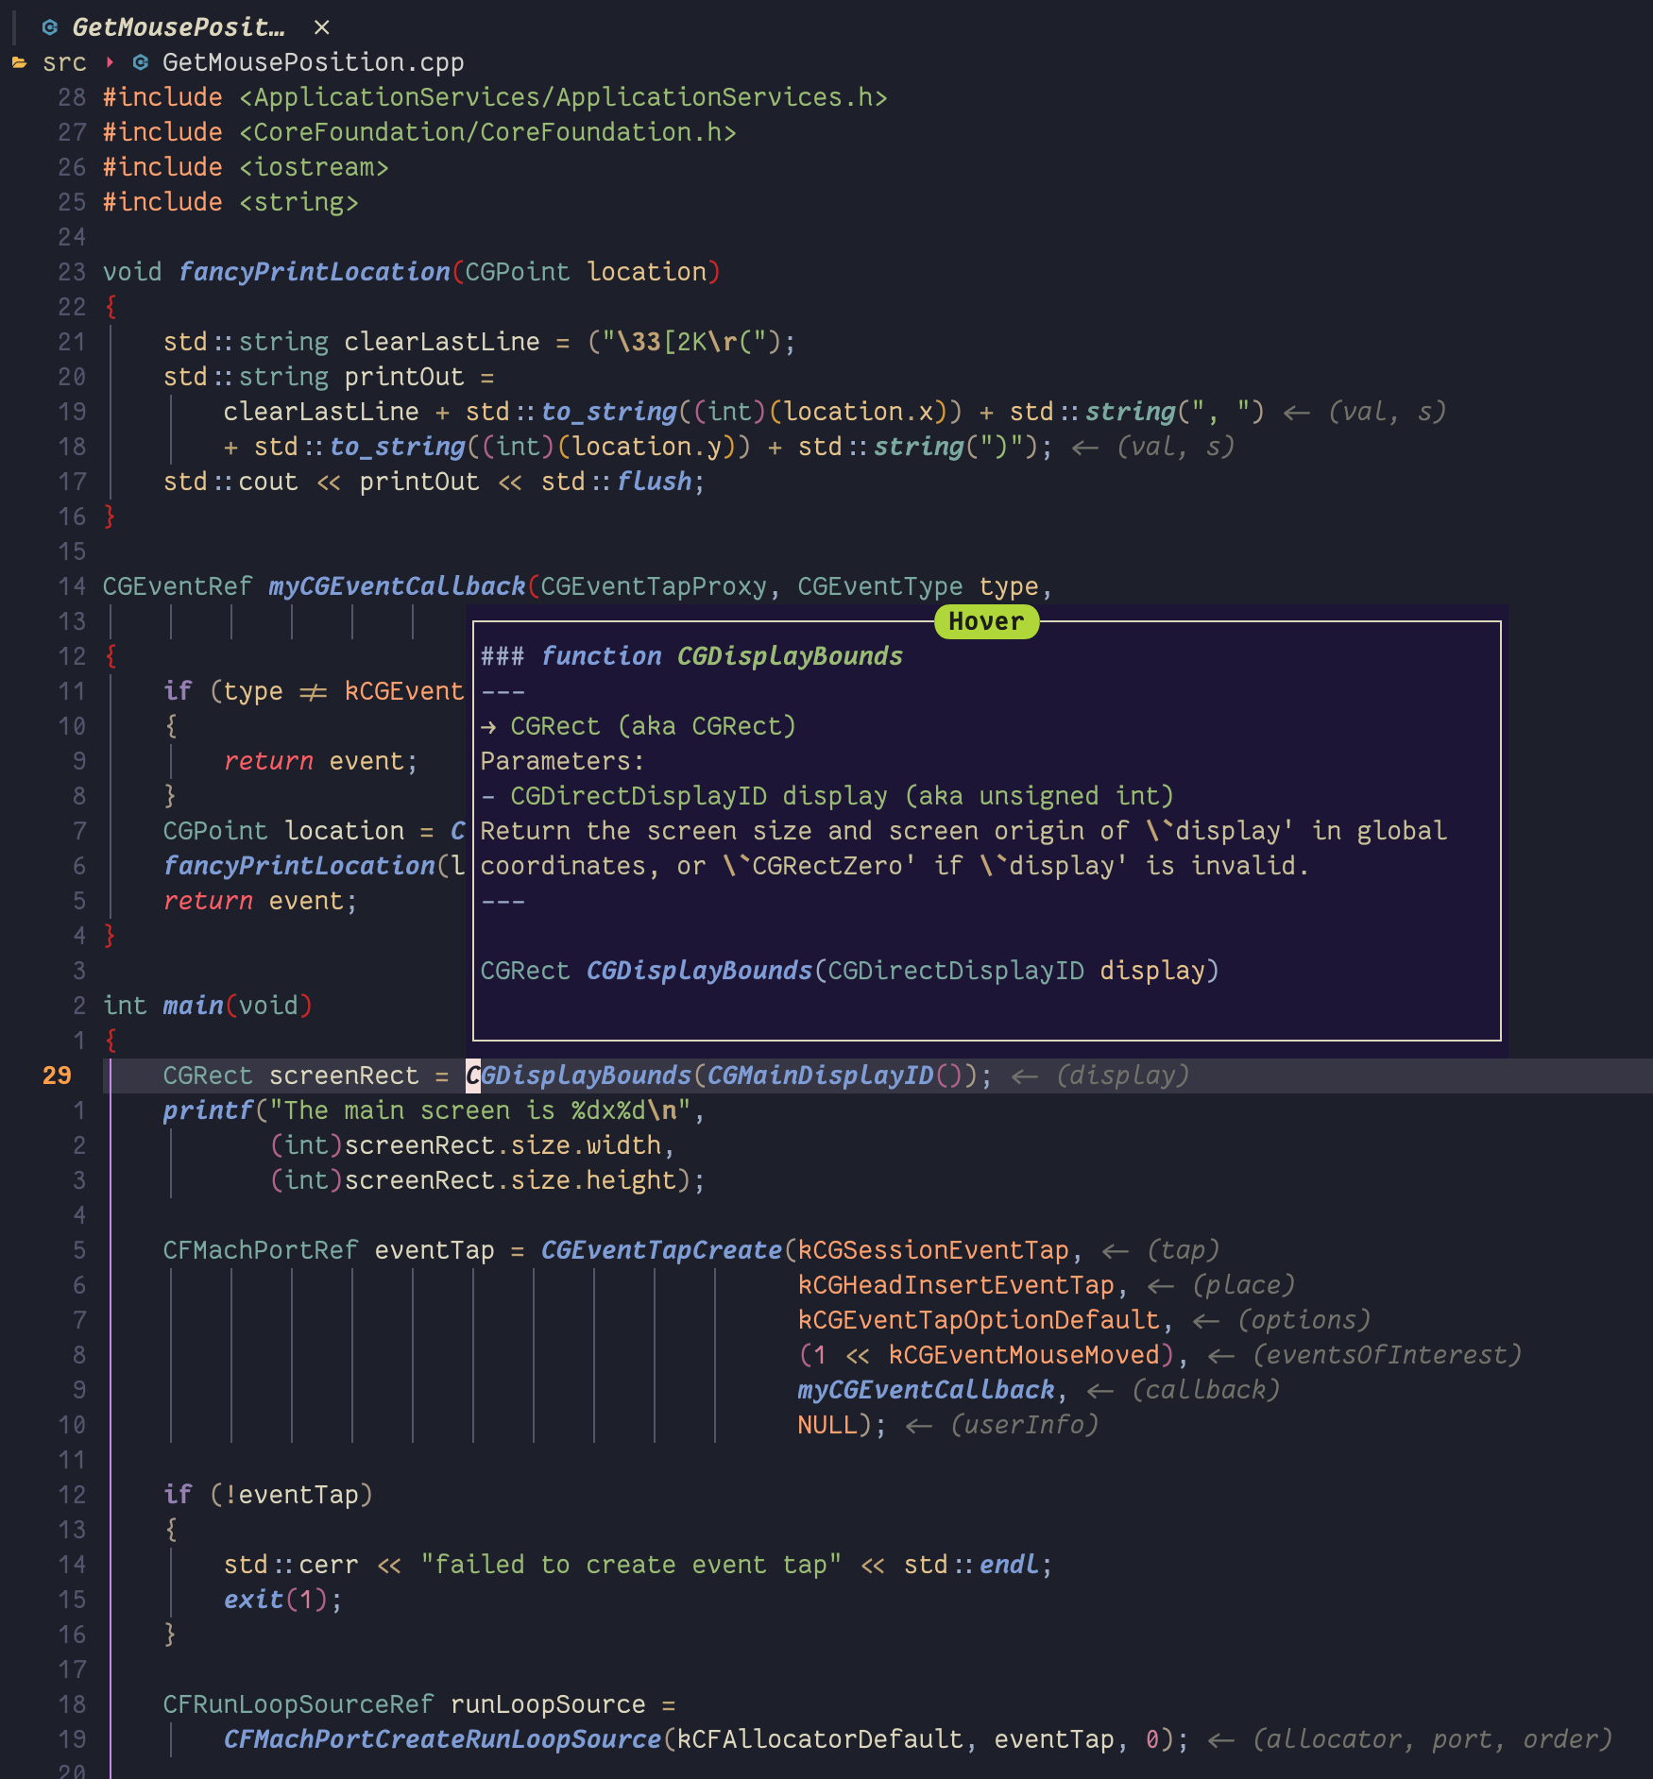Viewport: 1653px width, 1779px height.
Task: Open the src breadcrumb item
Action: pos(63,62)
